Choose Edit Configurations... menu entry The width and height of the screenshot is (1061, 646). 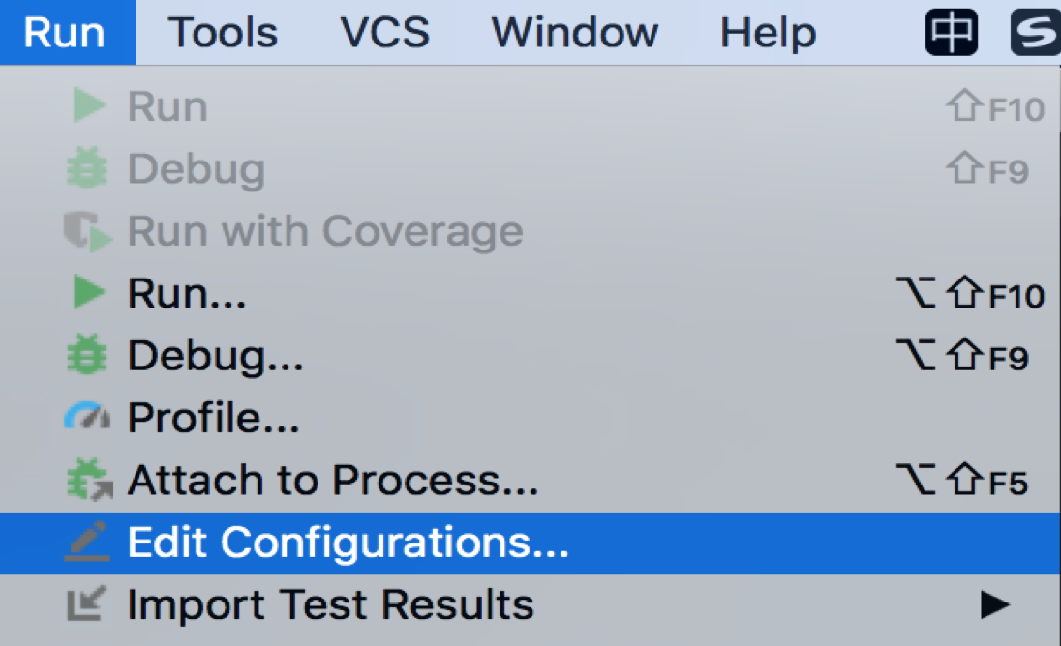tap(530, 543)
